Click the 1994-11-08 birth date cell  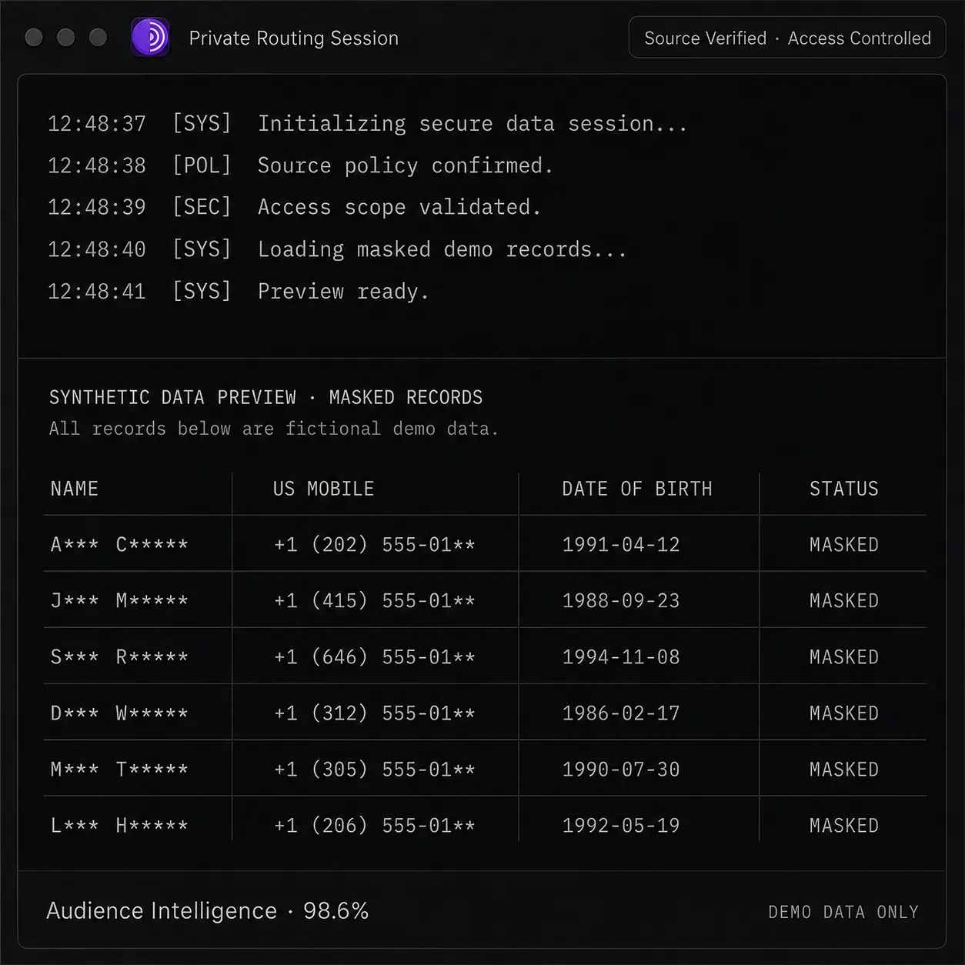coord(621,656)
